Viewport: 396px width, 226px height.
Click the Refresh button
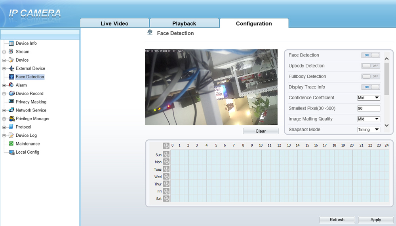pos(337,220)
